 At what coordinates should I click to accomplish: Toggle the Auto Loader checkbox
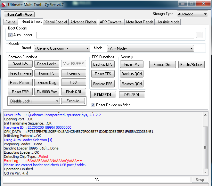tap(11, 35)
